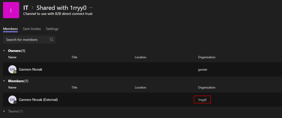Collapse the Owners section
The width and height of the screenshot is (282, 118).
4,51
